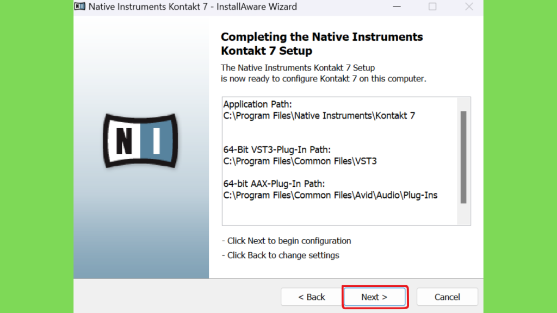Click the maximize button in the title bar
The height and width of the screenshot is (313, 557).
tap(432, 7)
